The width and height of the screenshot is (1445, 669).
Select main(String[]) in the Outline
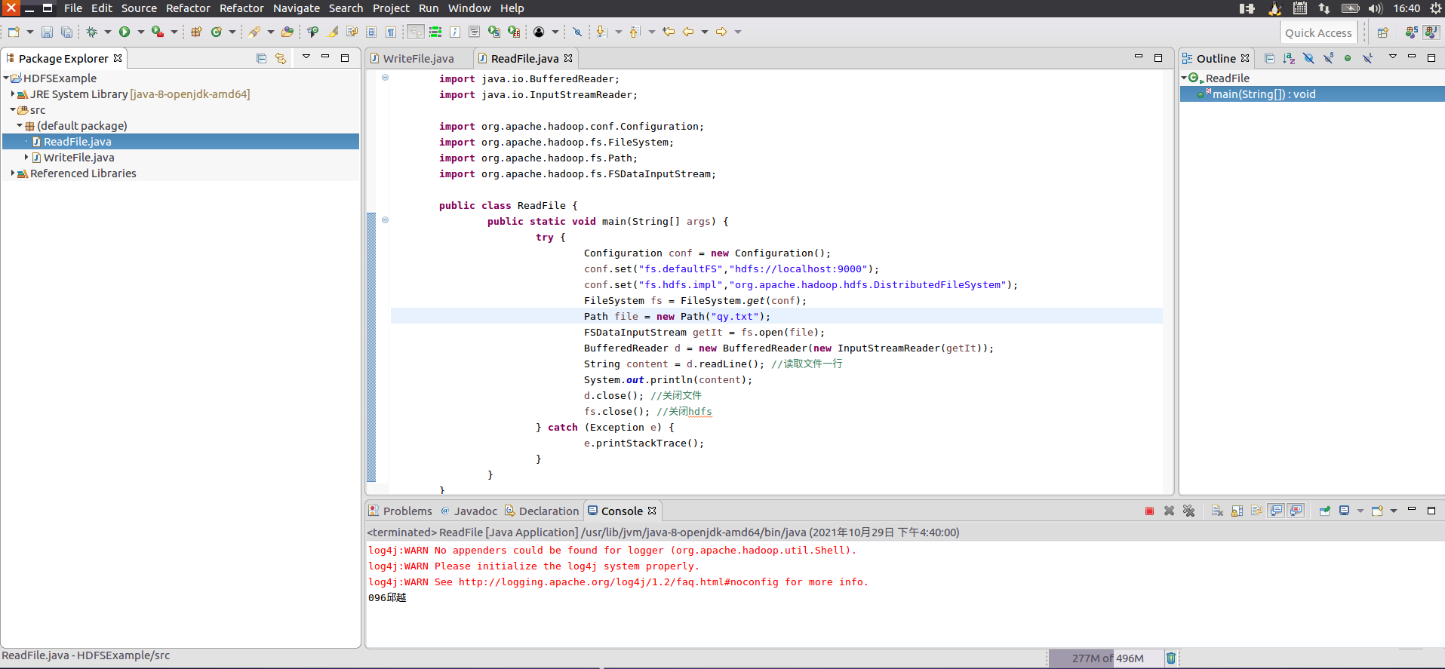point(1263,94)
